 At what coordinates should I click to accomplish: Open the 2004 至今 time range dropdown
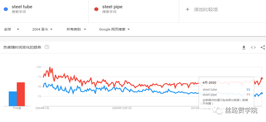[x=42, y=29]
